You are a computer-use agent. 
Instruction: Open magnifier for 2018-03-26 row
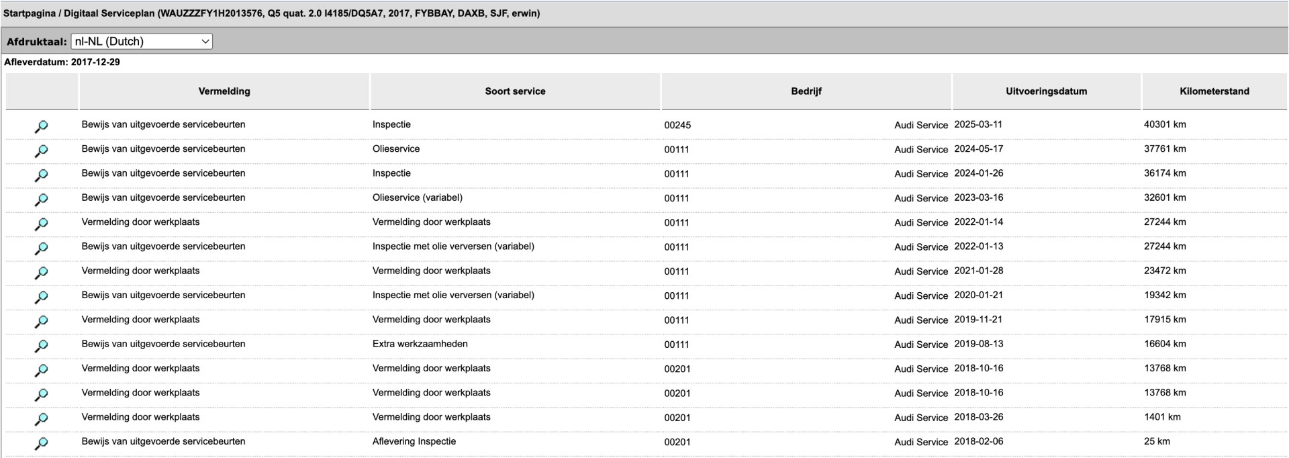(x=41, y=419)
